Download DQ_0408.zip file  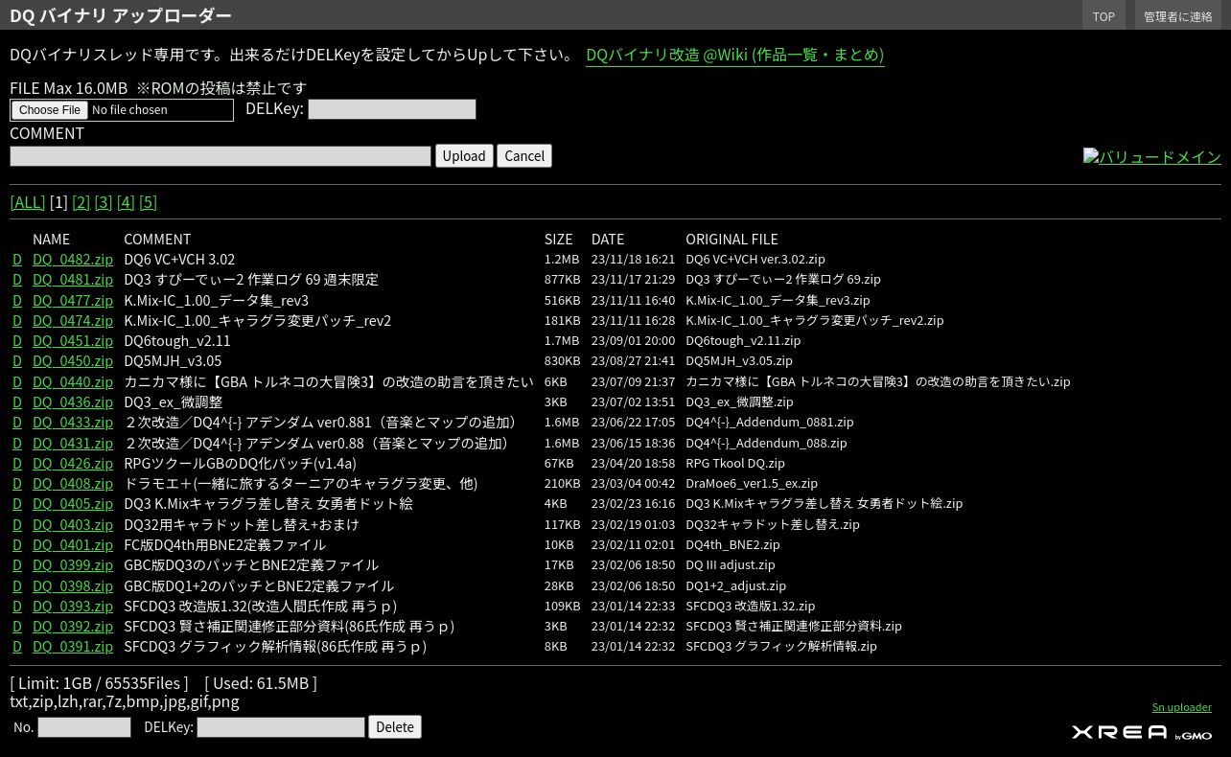(73, 484)
